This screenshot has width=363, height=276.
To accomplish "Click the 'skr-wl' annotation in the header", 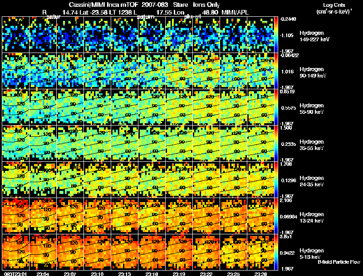I will pos(192,17).
